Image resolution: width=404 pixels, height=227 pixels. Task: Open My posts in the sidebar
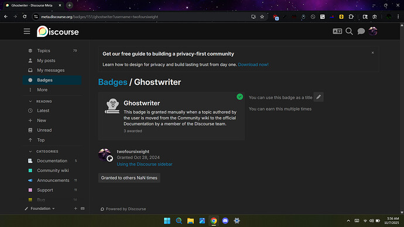(x=52, y=60)
